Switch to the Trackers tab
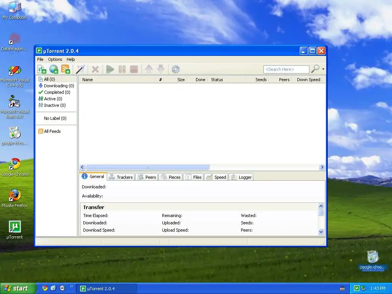 click(x=121, y=177)
